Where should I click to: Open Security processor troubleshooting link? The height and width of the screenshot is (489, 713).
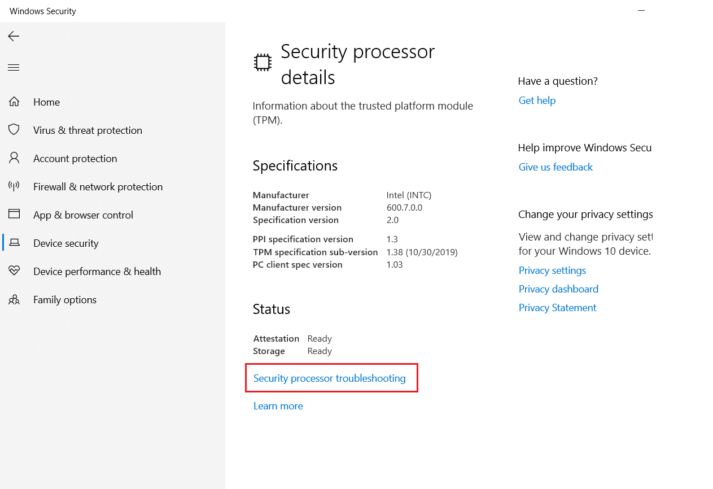click(x=329, y=378)
